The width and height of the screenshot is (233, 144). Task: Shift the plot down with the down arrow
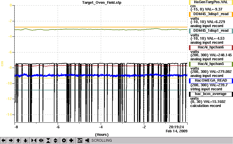(x=26, y=141)
